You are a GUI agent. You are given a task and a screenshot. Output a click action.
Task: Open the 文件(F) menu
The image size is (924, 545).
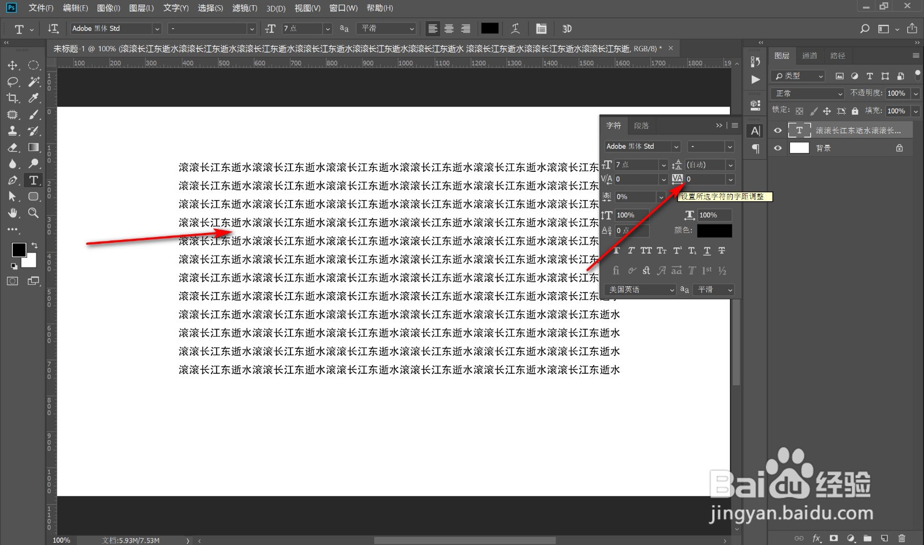point(41,8)
